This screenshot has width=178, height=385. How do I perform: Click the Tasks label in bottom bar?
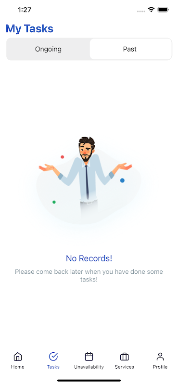[53, 367]
